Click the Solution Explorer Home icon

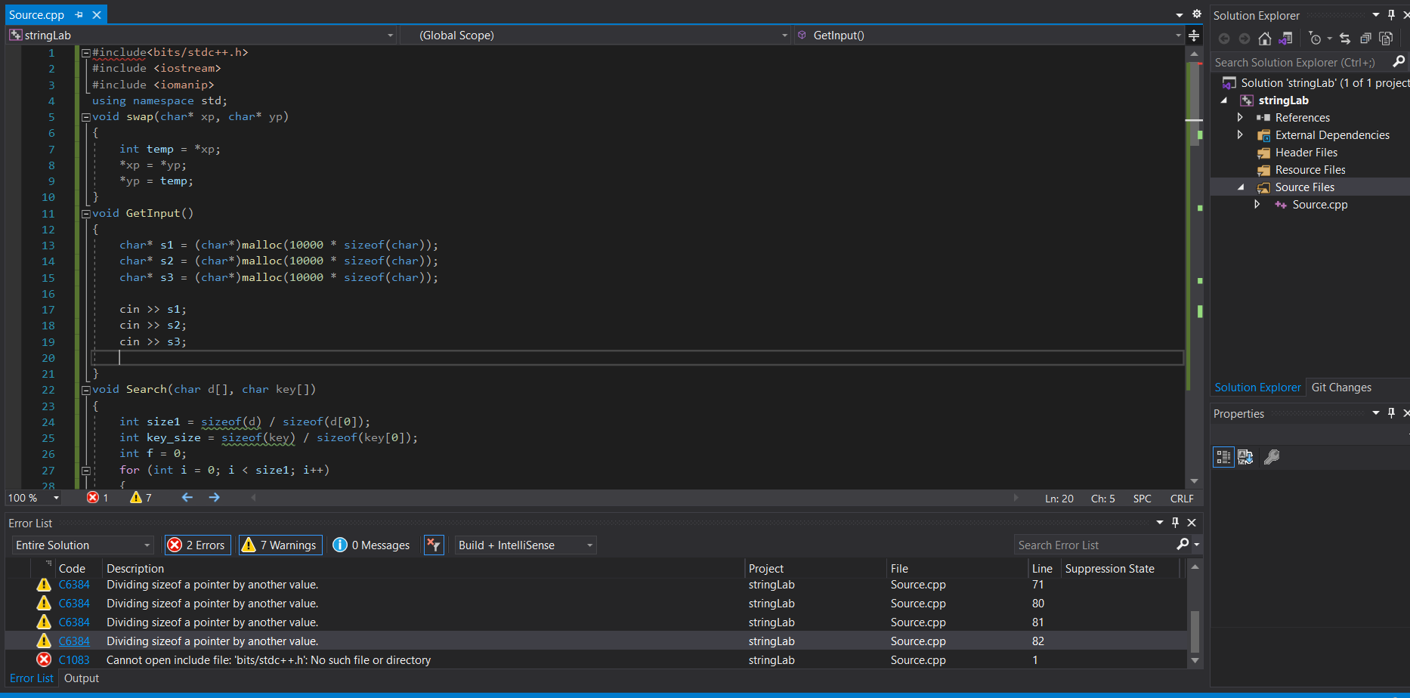tap(1264, 39)
